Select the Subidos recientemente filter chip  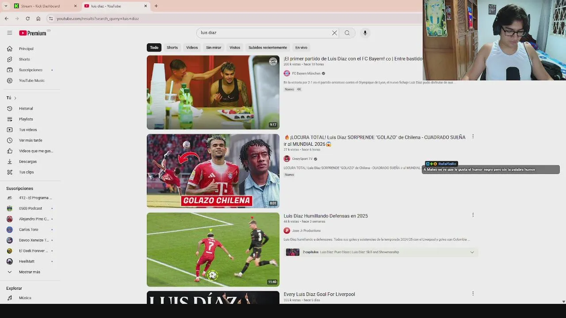[x=268, y=47]
